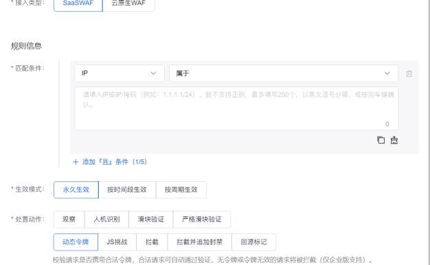Choose 按时间段生效 effective mode
Image resolution: width=430 pixels, height=265 pixels.
pyautogui.click(x=127, y=189)
